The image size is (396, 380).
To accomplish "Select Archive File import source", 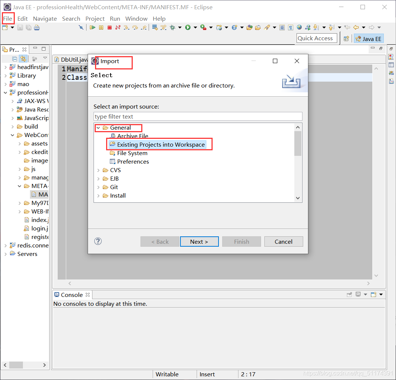I will 130,136.
